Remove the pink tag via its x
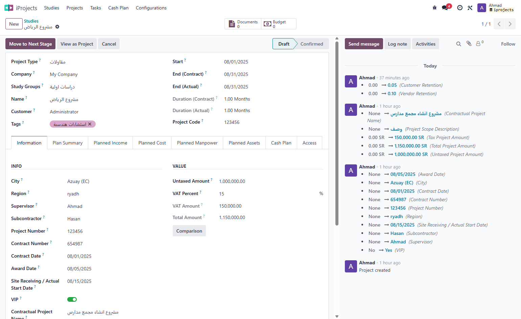The height and width of the screenshot is (319, 521). pyautogui.click(x=90, y=124)
